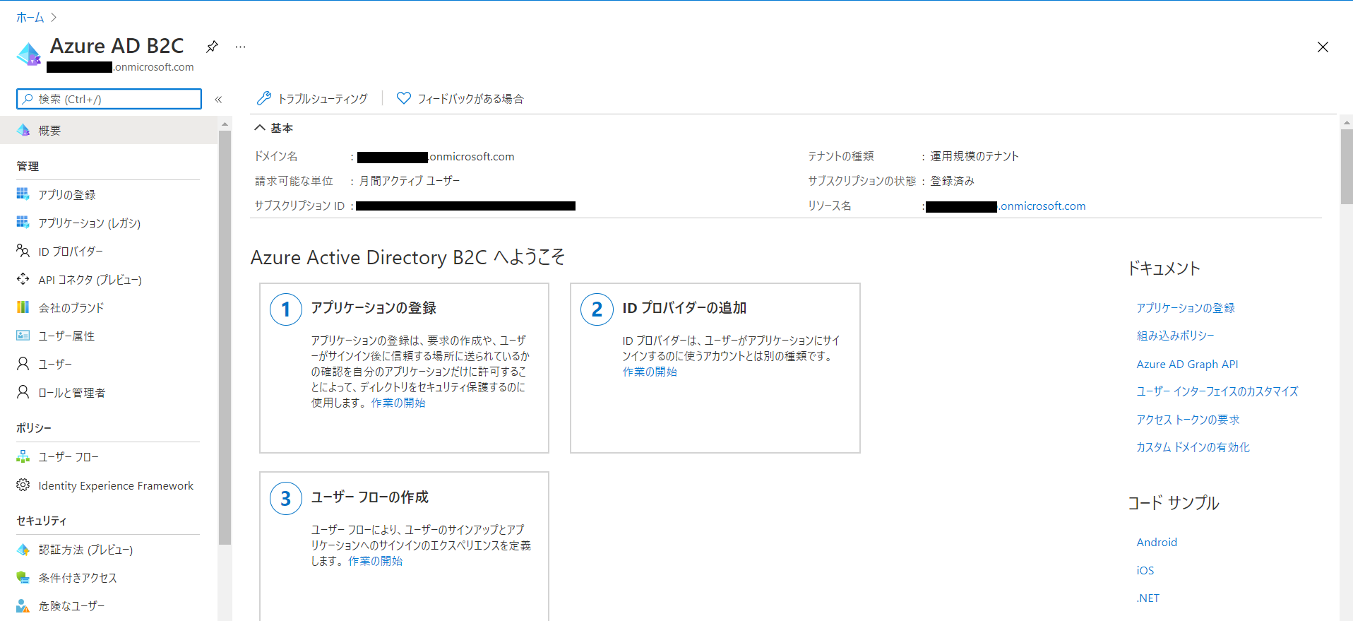Open 認証方法 (プレビュー) icon

pyautogui.click(x=23, y=550)
